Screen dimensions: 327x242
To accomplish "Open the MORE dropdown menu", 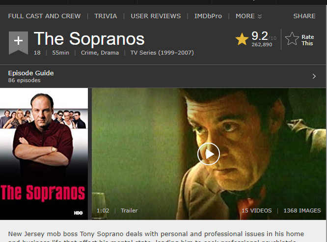I will coord(248,16).
